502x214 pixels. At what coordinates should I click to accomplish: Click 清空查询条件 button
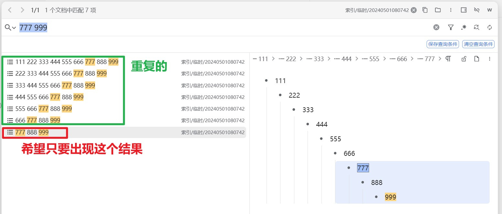coord(478,44)
